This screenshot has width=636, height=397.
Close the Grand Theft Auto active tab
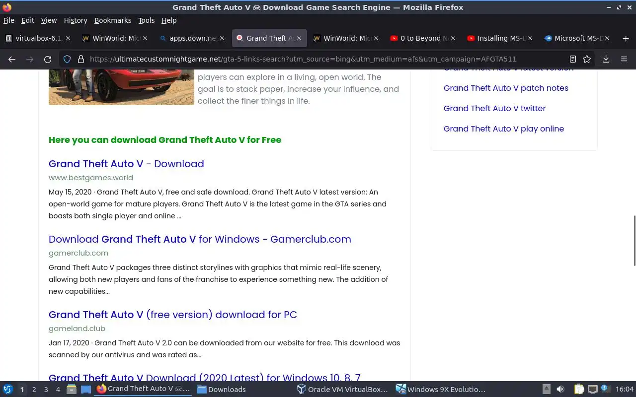pyautogui.click(x=299, y=38)
